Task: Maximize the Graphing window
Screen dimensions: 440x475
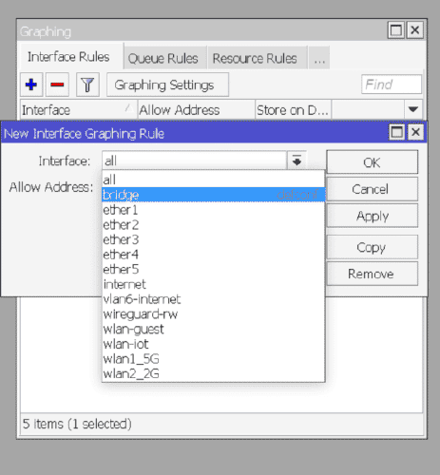Action: [x=396, y=30]
